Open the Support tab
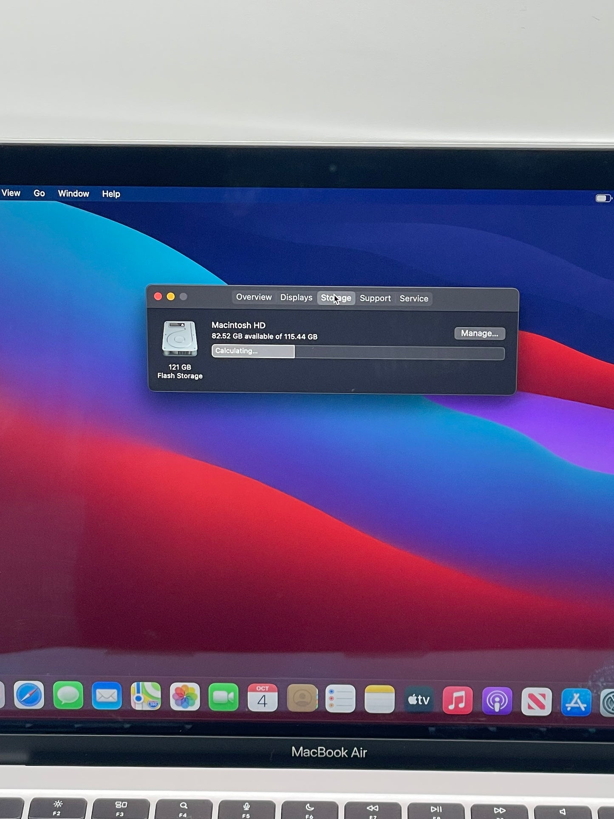614x819 pixels. coord(375,298)
